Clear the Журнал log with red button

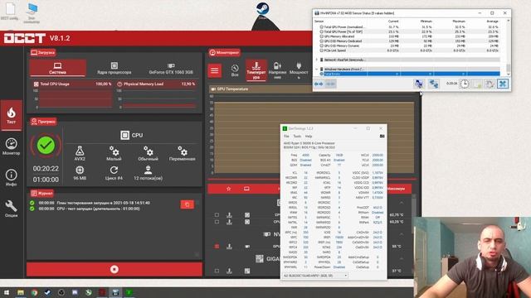[187, 204]
